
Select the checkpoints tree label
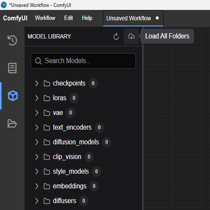(x=69, y=83)
